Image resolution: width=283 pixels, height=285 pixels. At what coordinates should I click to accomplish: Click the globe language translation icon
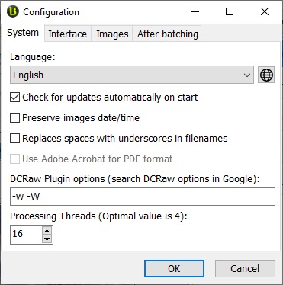click(266, 75)
